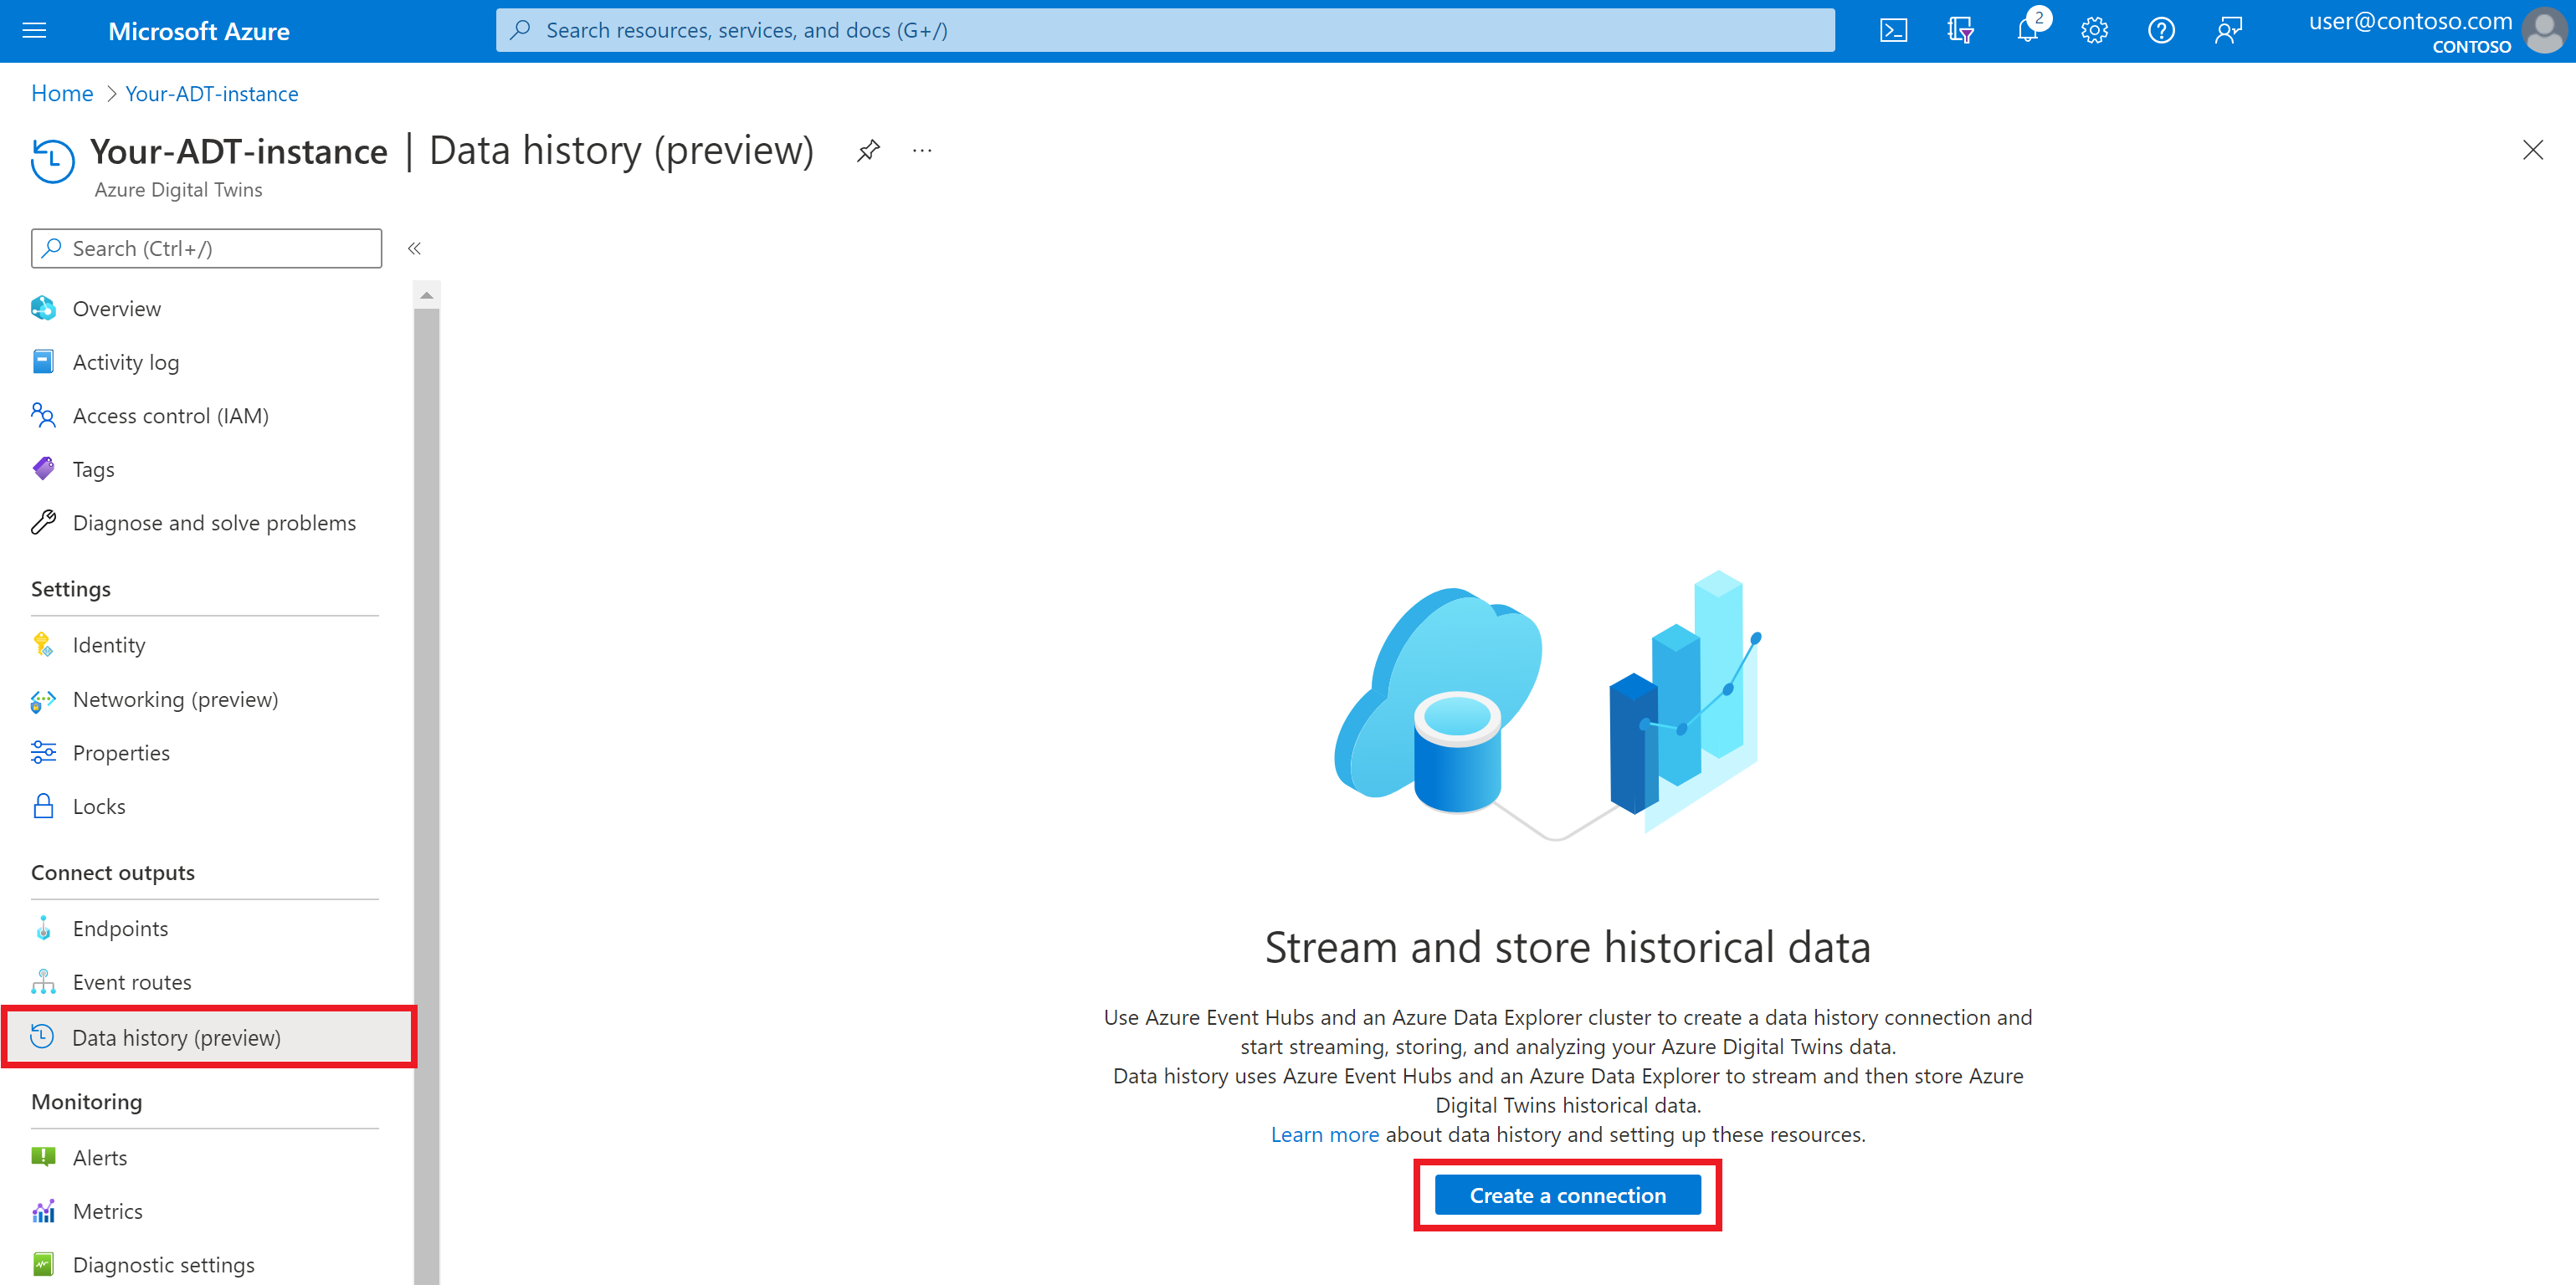Open the notifications bell
Image resolution: width=2576 pixels, height=1285 pixels.
[x=2027, y=31]
